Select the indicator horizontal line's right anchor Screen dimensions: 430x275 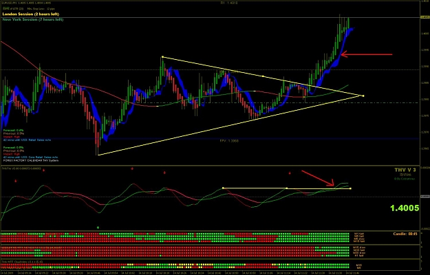tap(351, 188)
